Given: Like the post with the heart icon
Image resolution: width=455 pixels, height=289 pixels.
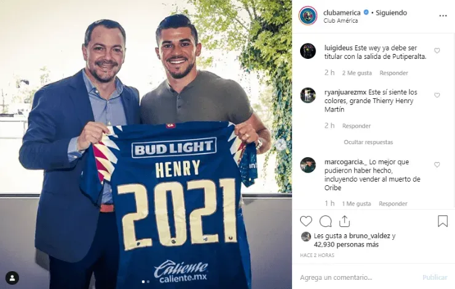Looking at the screenshot, I should (x=306, y=222).
